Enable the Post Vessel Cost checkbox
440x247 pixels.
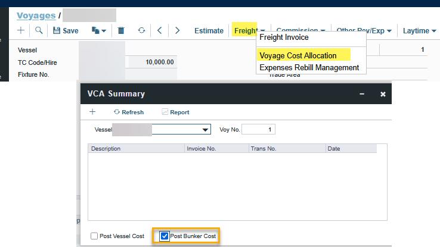pos(94,236)
